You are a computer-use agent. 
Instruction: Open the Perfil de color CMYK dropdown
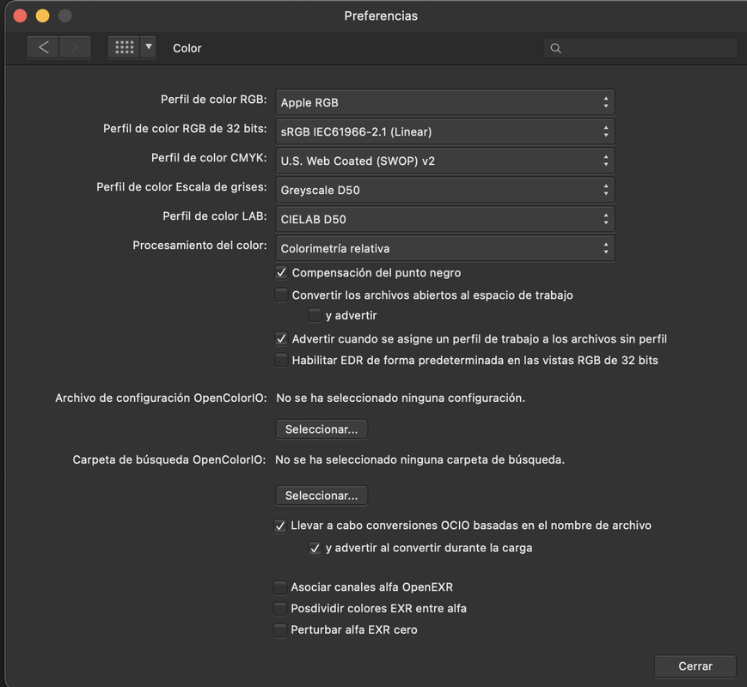pyautogui.click(x=445, y=161)
